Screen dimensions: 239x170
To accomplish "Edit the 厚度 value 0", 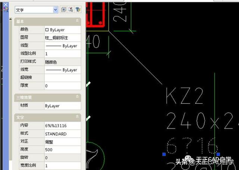I will (x=62, y=86).
